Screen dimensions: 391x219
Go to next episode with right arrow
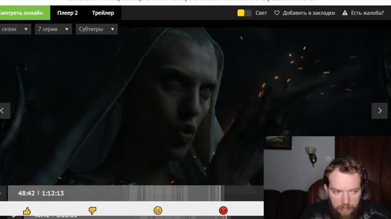[379, 111]
